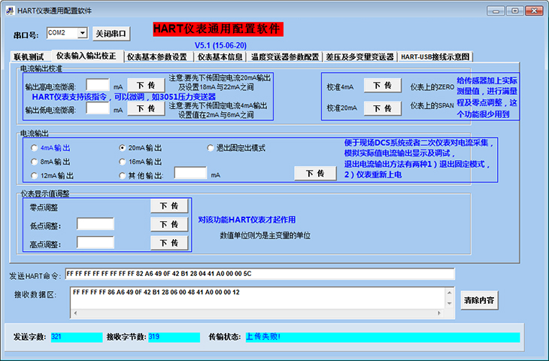This screenshot has height=361, width=549.
Task: Switch to the 联机测试 tab
Action: [29, 56]
